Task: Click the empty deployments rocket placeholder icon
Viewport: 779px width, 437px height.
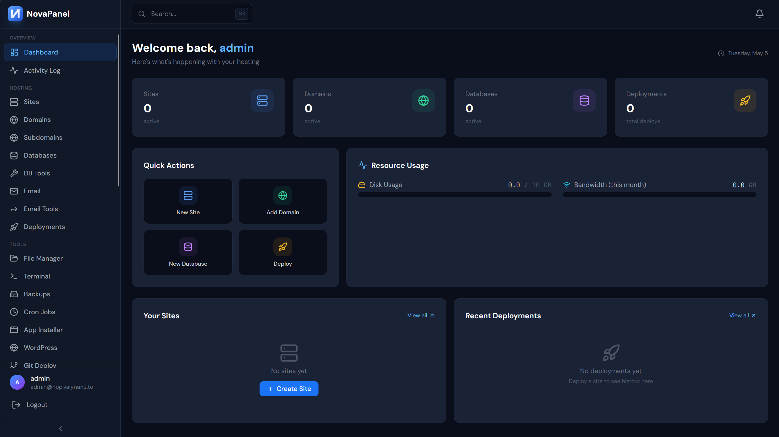Action: point(611,353)
